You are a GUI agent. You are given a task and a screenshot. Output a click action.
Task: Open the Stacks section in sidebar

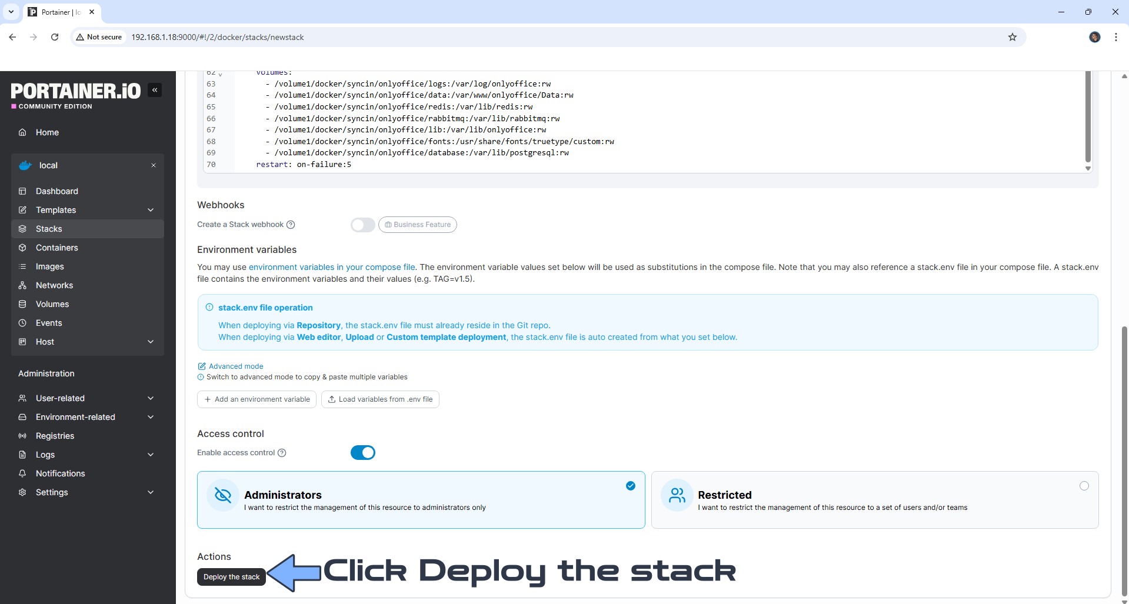coord(48,228)
